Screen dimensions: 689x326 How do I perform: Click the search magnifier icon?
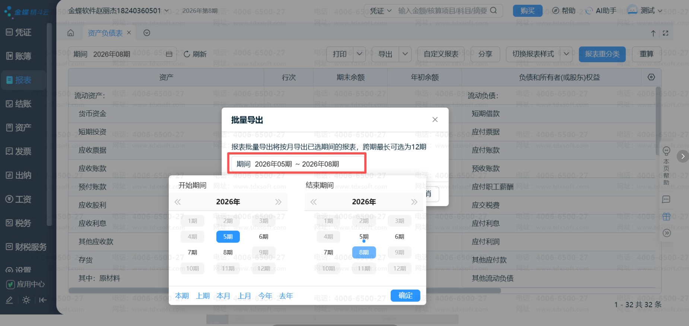pos(493,10)
